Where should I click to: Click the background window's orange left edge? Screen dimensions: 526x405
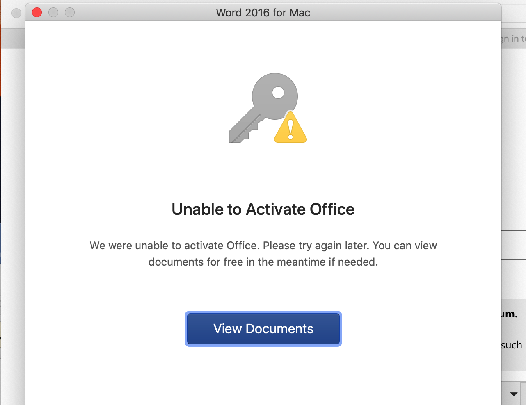point(0,61)
